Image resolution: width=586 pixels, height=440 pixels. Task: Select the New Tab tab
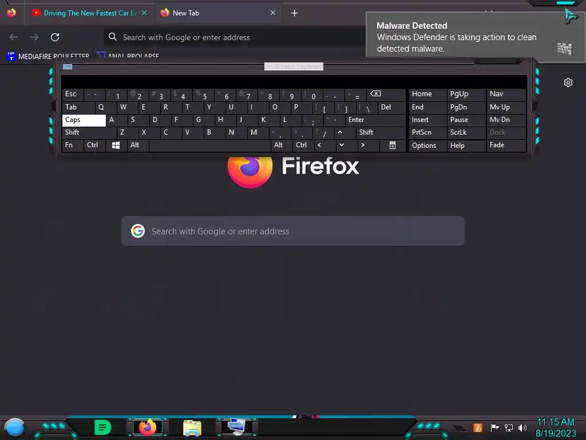click(x=218, y=13)
